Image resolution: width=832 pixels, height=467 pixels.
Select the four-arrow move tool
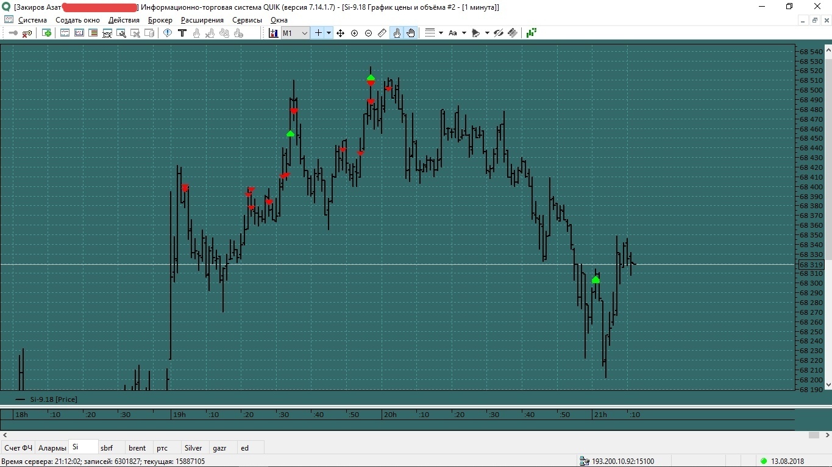[x=341, y=33]
